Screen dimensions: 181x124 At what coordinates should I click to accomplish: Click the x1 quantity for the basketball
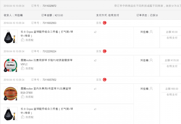95,89
